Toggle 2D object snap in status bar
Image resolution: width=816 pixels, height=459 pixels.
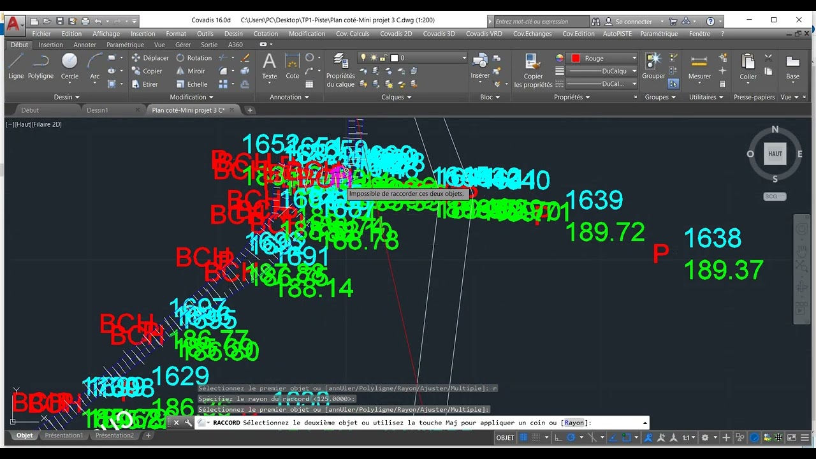coord(627,437)
